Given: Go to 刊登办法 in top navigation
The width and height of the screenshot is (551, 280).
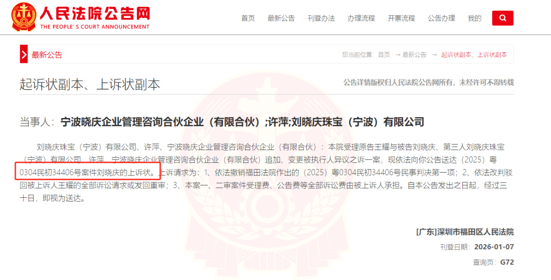Looking at the screenshot, I should [321, 18].
